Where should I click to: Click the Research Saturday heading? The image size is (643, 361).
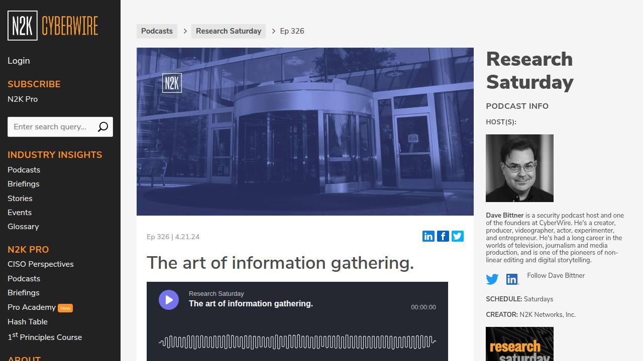point(529,71)
